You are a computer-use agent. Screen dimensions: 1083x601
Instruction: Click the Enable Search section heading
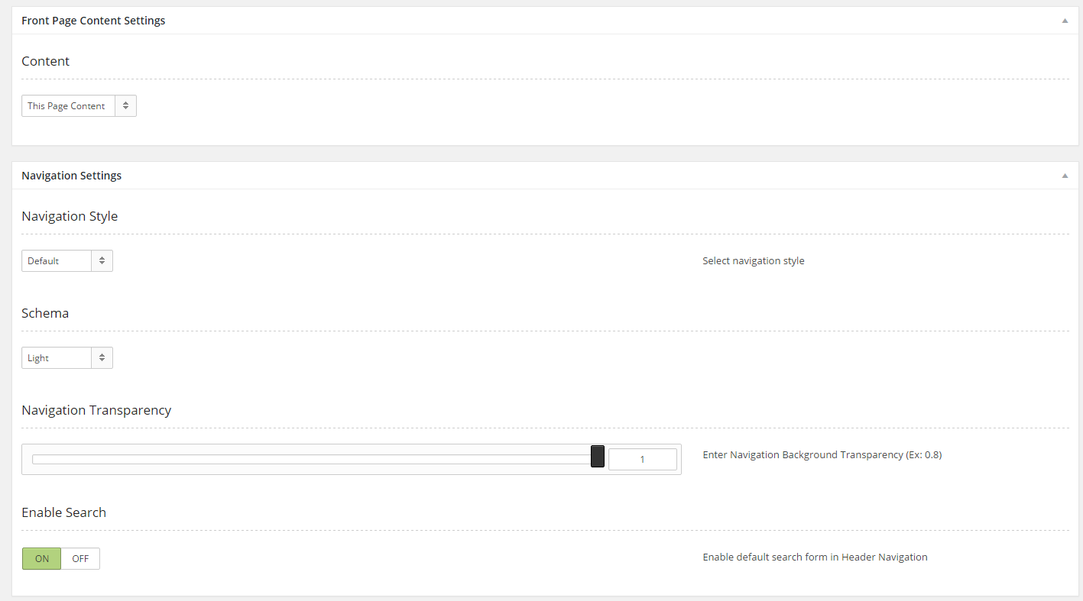63,512
